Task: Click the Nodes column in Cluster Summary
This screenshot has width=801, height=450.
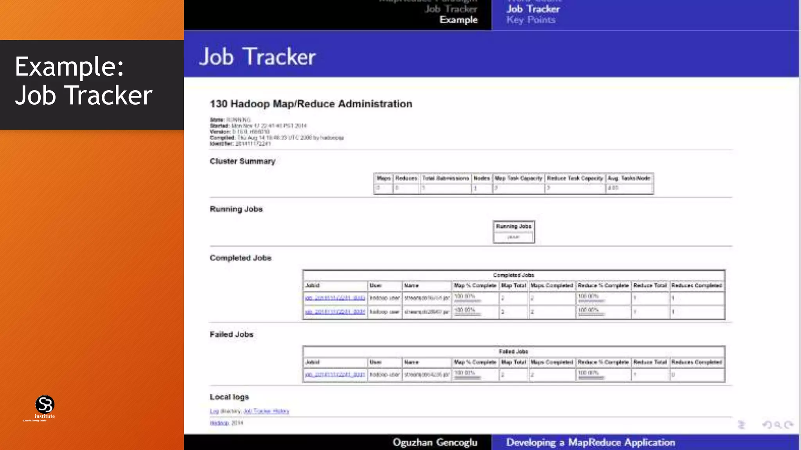Action: click(x=481, y=179)
